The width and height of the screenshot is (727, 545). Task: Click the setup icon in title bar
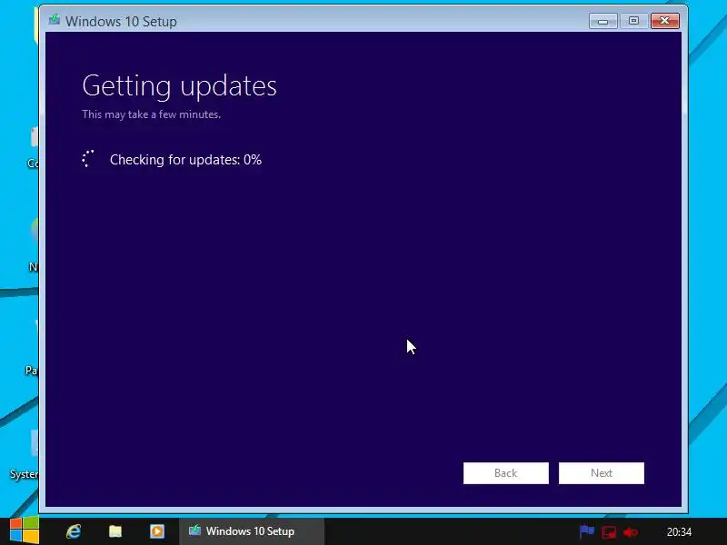click(55, 20)
